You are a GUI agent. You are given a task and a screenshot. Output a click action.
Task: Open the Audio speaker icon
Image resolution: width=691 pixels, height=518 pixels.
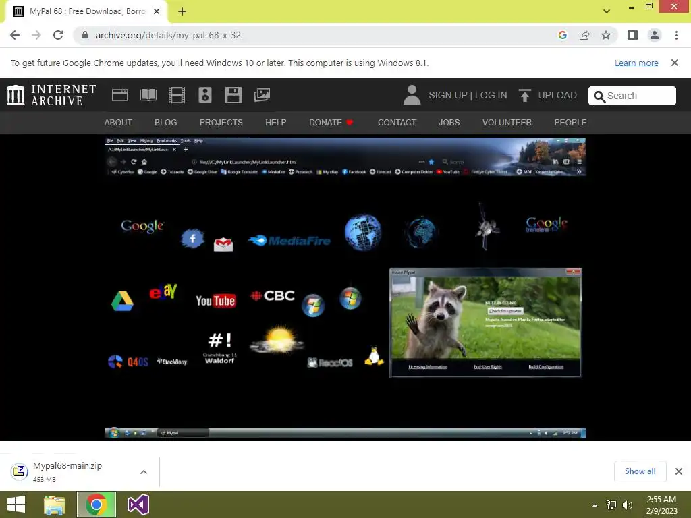[x=205, y=95]
